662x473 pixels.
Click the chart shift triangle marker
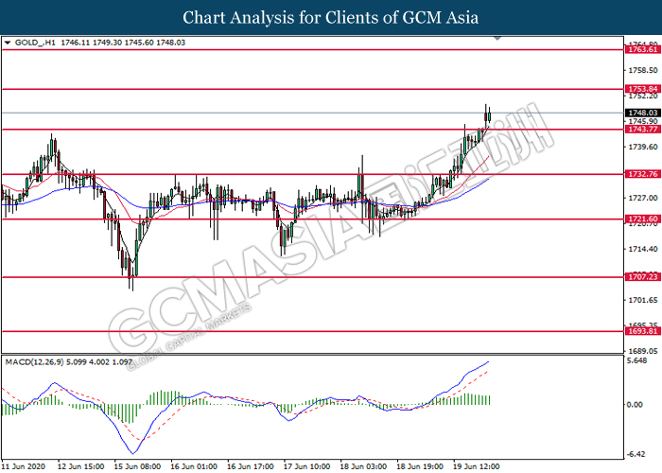click(497, 39)
